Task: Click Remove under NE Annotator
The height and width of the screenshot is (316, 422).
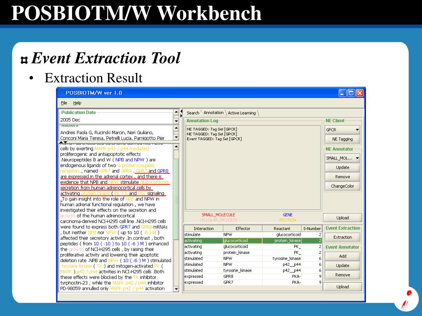Action: (x=342, y=177)
